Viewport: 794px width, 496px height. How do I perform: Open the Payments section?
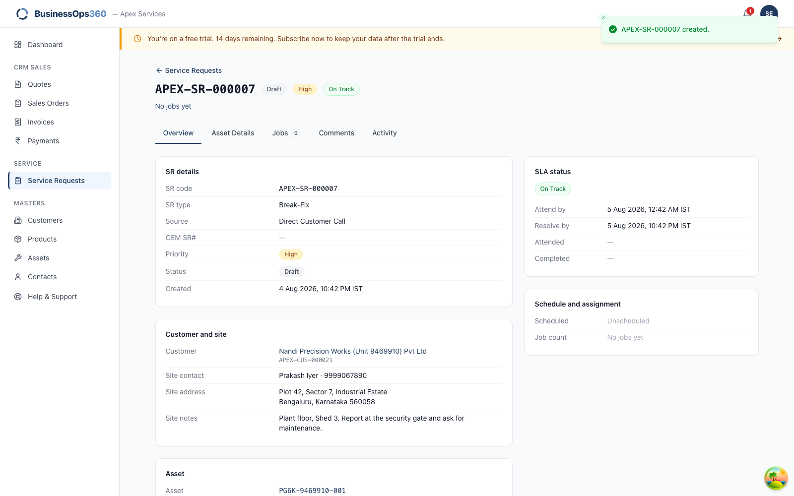[x=60, y=141]
